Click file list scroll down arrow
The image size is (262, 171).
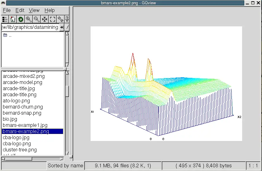pyautogui.click(x=67, y=153)
